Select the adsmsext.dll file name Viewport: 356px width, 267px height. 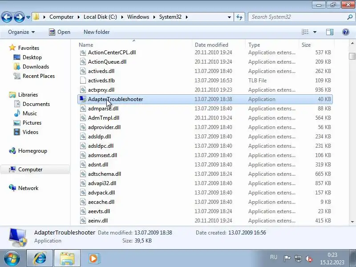coord(102,155)
